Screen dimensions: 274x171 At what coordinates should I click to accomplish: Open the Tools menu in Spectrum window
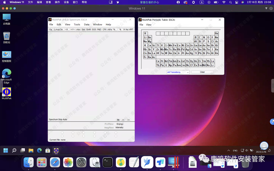77,25
